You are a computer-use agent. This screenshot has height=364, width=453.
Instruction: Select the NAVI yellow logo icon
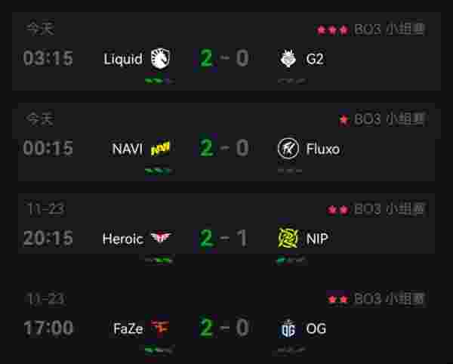[160, 148]
